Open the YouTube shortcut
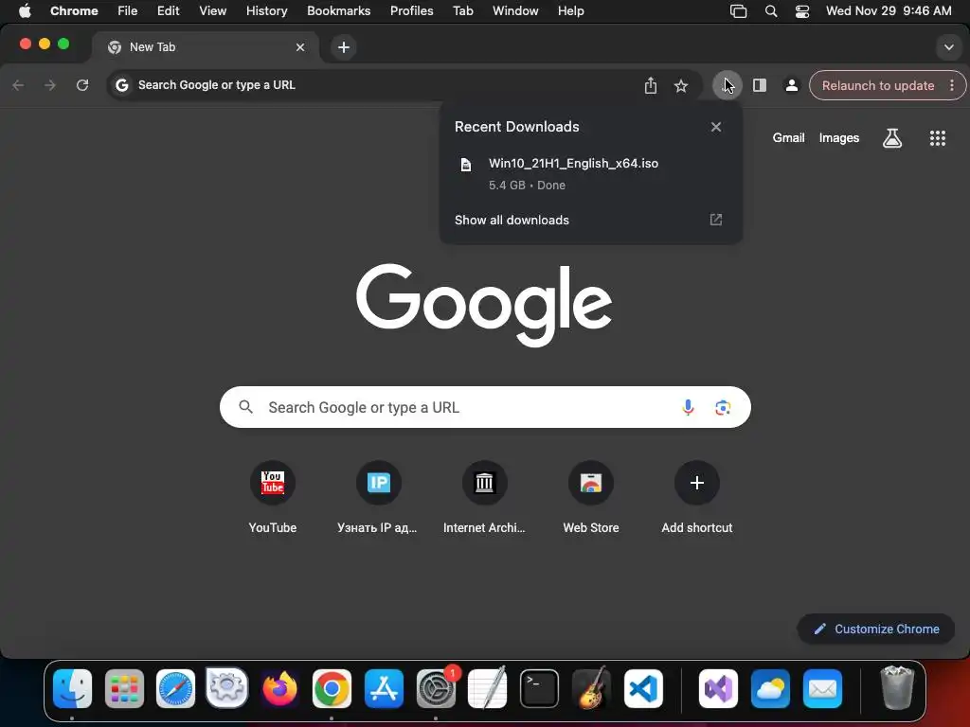The width and height of the screenshot is (970, 727). [x=272, y=498]
